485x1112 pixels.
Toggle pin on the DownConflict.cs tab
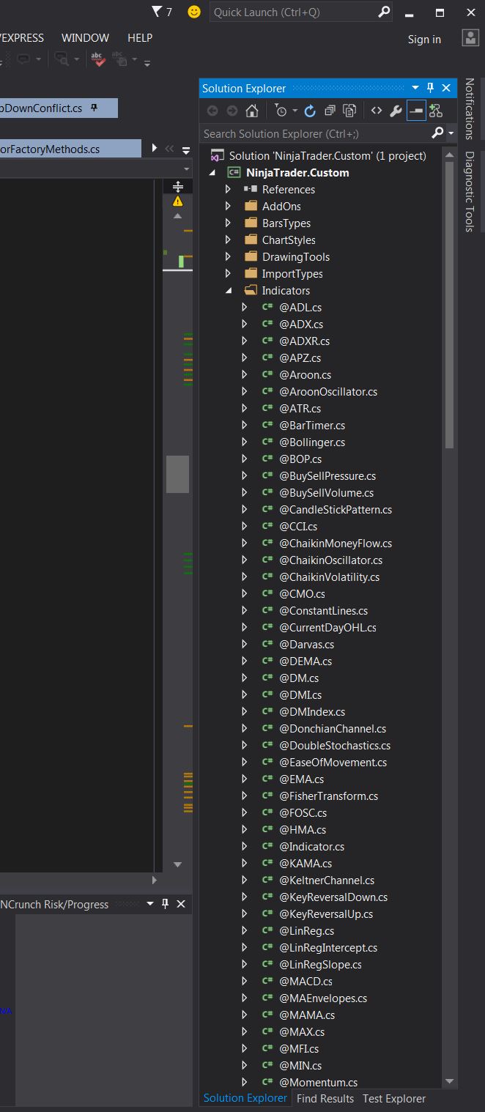[94, 108]
